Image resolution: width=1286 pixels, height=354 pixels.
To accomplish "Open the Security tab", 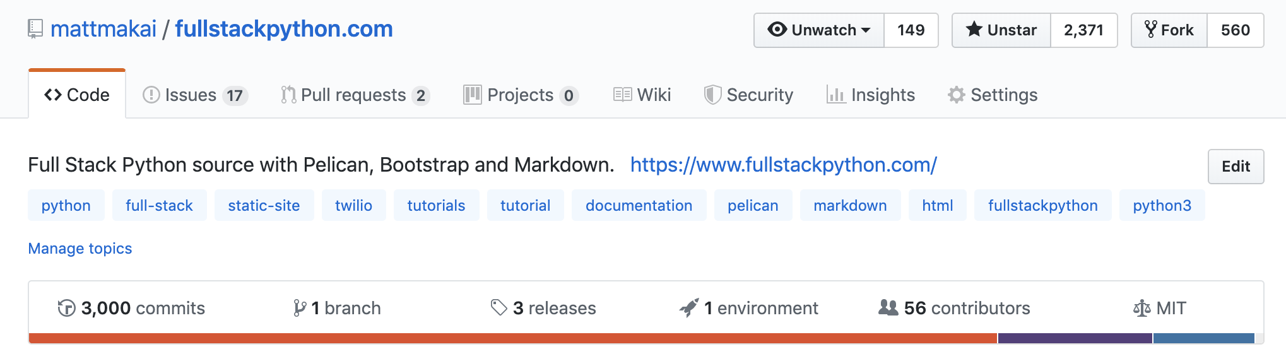I will click(748, 95).
